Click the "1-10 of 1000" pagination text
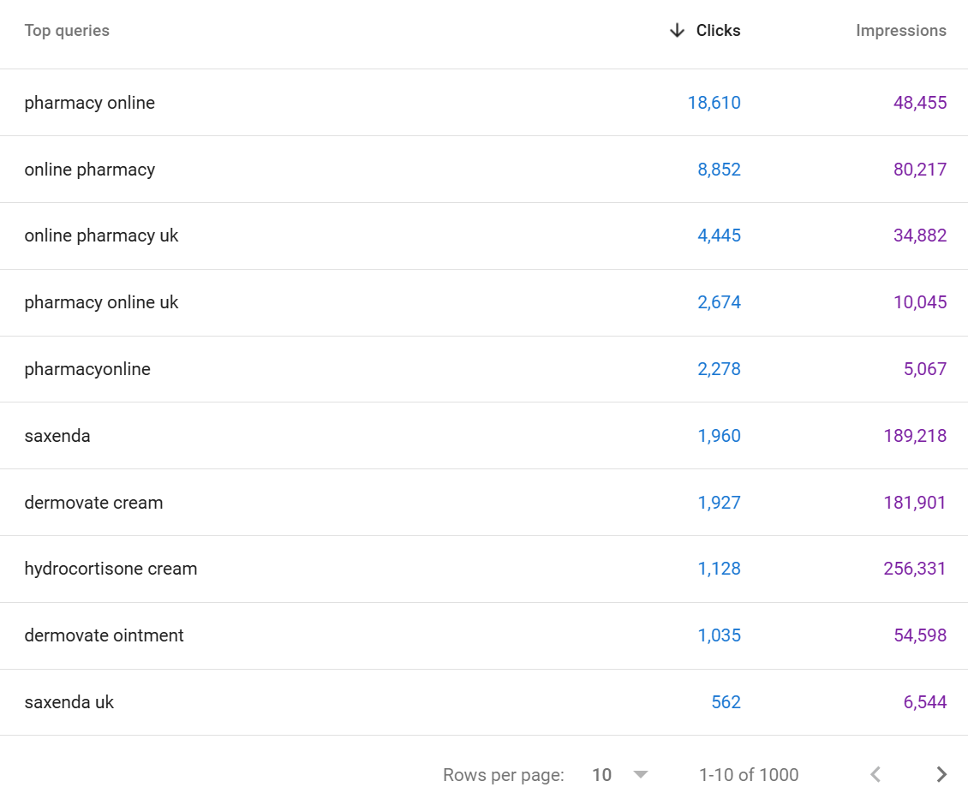The height and width of the screenshot is (805, 968). coord(749,775)
